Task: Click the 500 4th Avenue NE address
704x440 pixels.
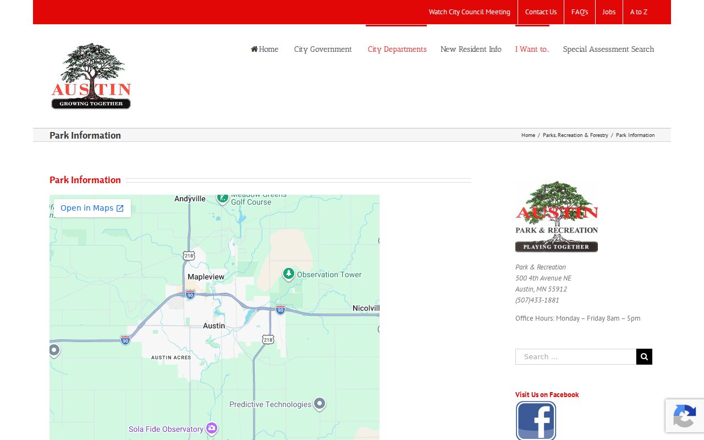Action: pyautogui.click(x=543, y=278)
